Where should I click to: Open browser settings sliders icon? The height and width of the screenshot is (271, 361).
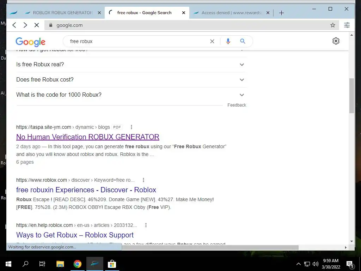[347, 25]
